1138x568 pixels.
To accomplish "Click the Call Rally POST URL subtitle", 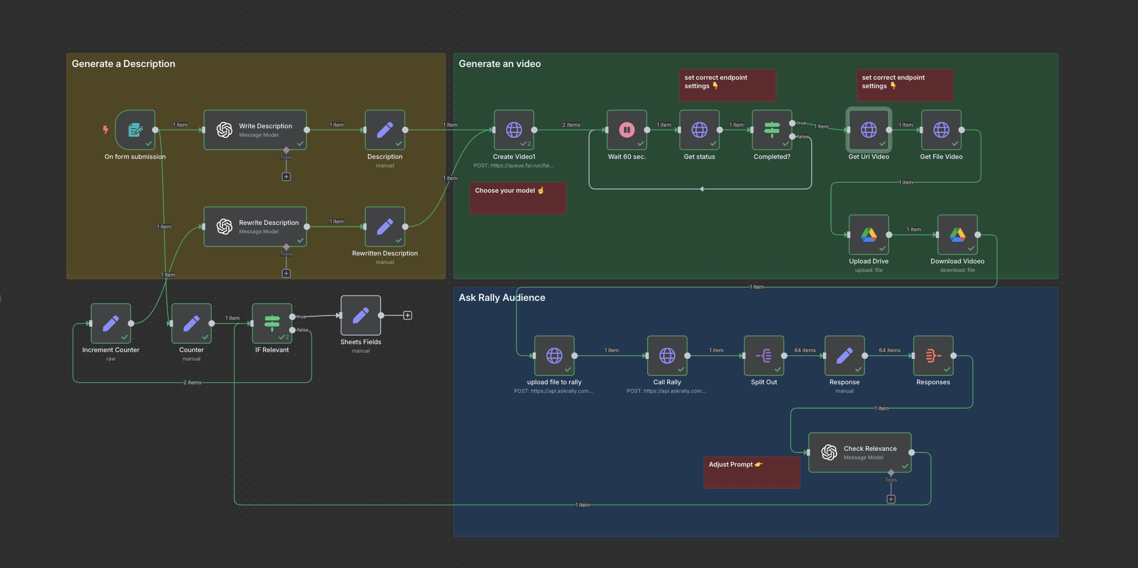I will point(666,391).
